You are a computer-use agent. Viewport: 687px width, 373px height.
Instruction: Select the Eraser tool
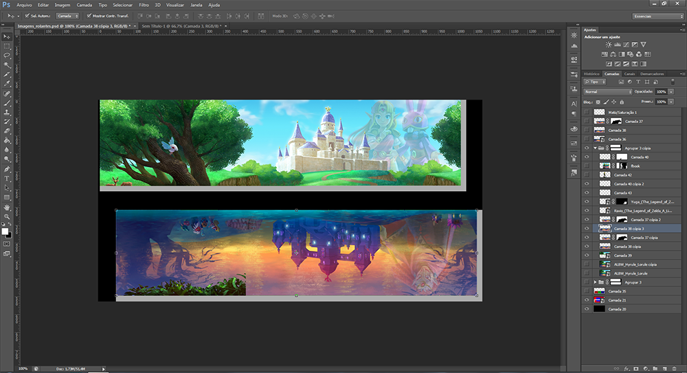point(7,131)
